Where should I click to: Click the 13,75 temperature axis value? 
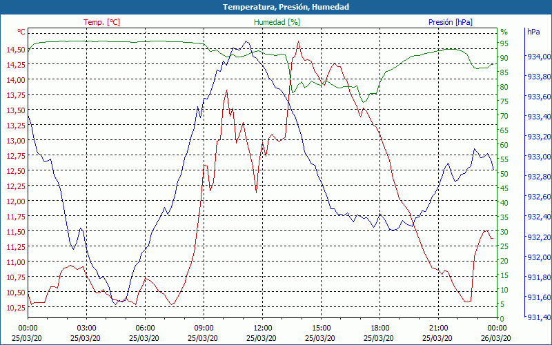[x=16, y=95]
